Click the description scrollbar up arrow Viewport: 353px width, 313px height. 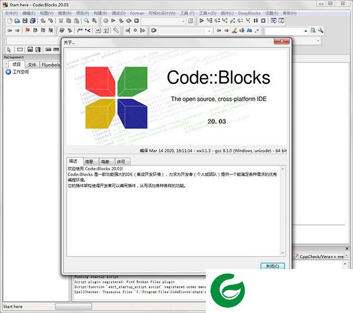click(283, 169)
